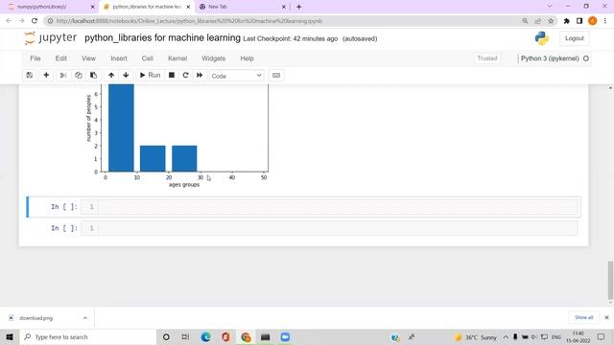
Task: Run the selected cell
Action: [x=150, y=75]
